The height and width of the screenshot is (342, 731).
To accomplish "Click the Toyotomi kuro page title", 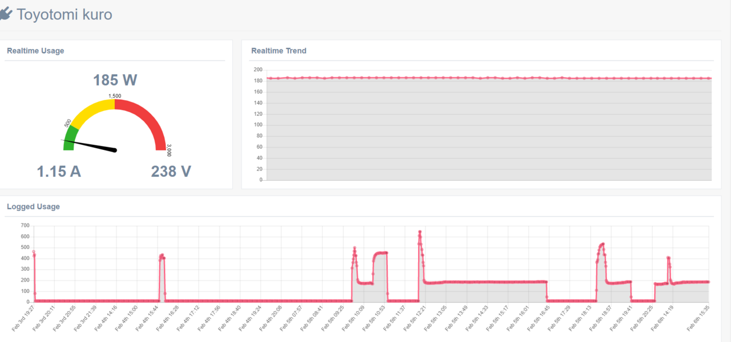I will [64, 14].
